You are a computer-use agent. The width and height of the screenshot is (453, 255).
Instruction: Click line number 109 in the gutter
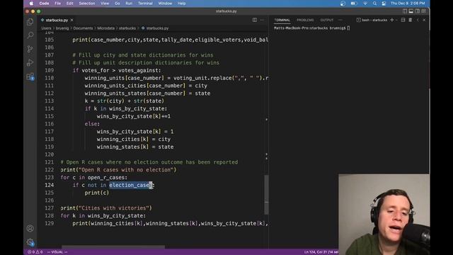(x=50, y=70)
